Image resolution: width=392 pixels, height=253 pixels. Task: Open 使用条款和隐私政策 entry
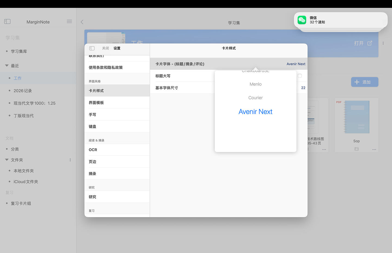click(117, 67)
